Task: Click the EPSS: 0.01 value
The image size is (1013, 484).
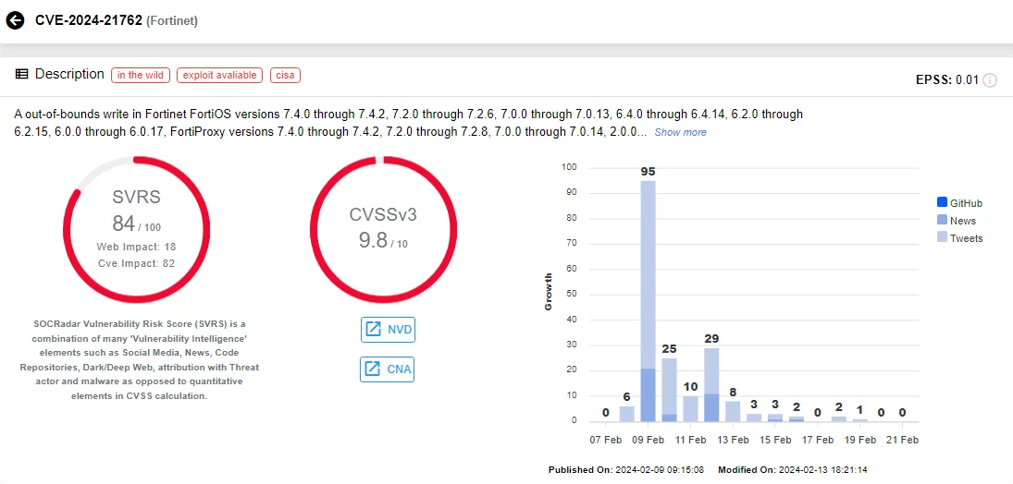Action: tap(947, 80)
